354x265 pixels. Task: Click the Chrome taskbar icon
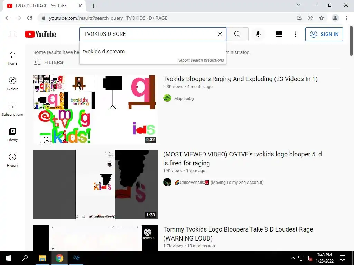59,258
